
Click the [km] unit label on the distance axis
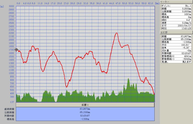pos(157,4)
